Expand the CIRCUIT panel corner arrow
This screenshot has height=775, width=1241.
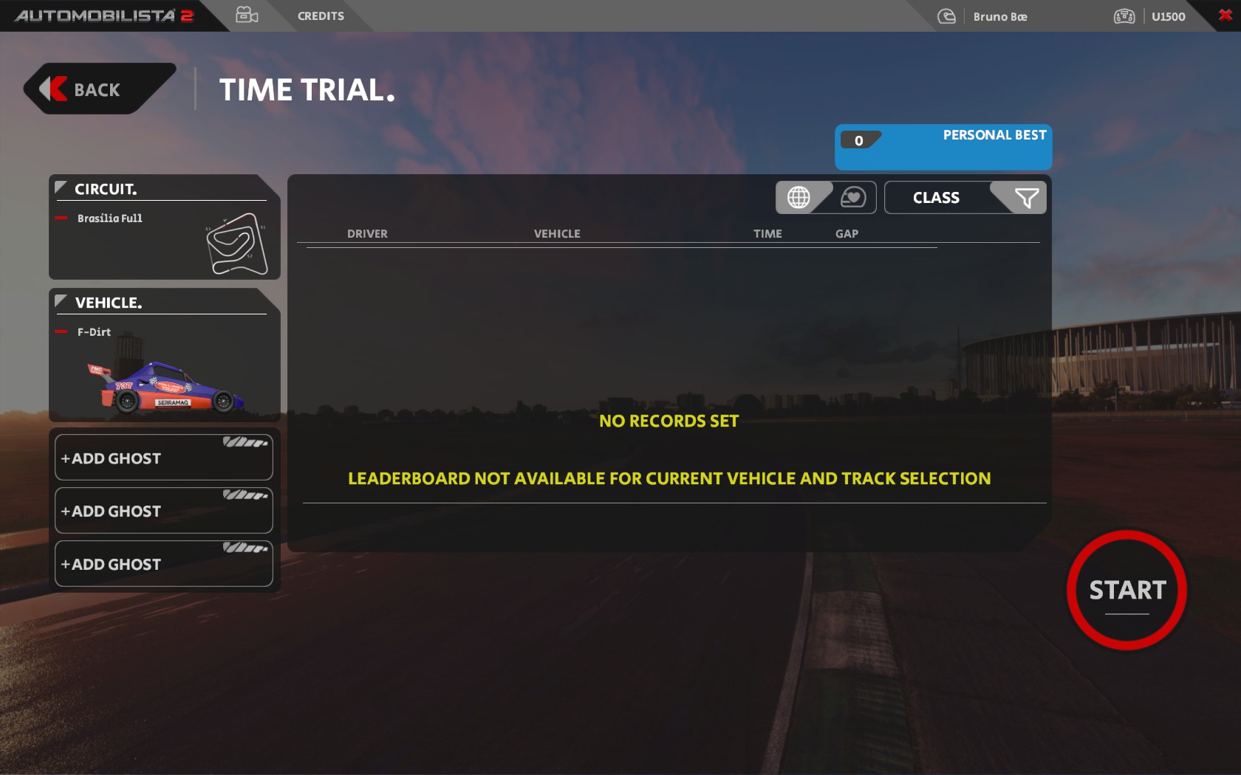(x=61, y=187)
